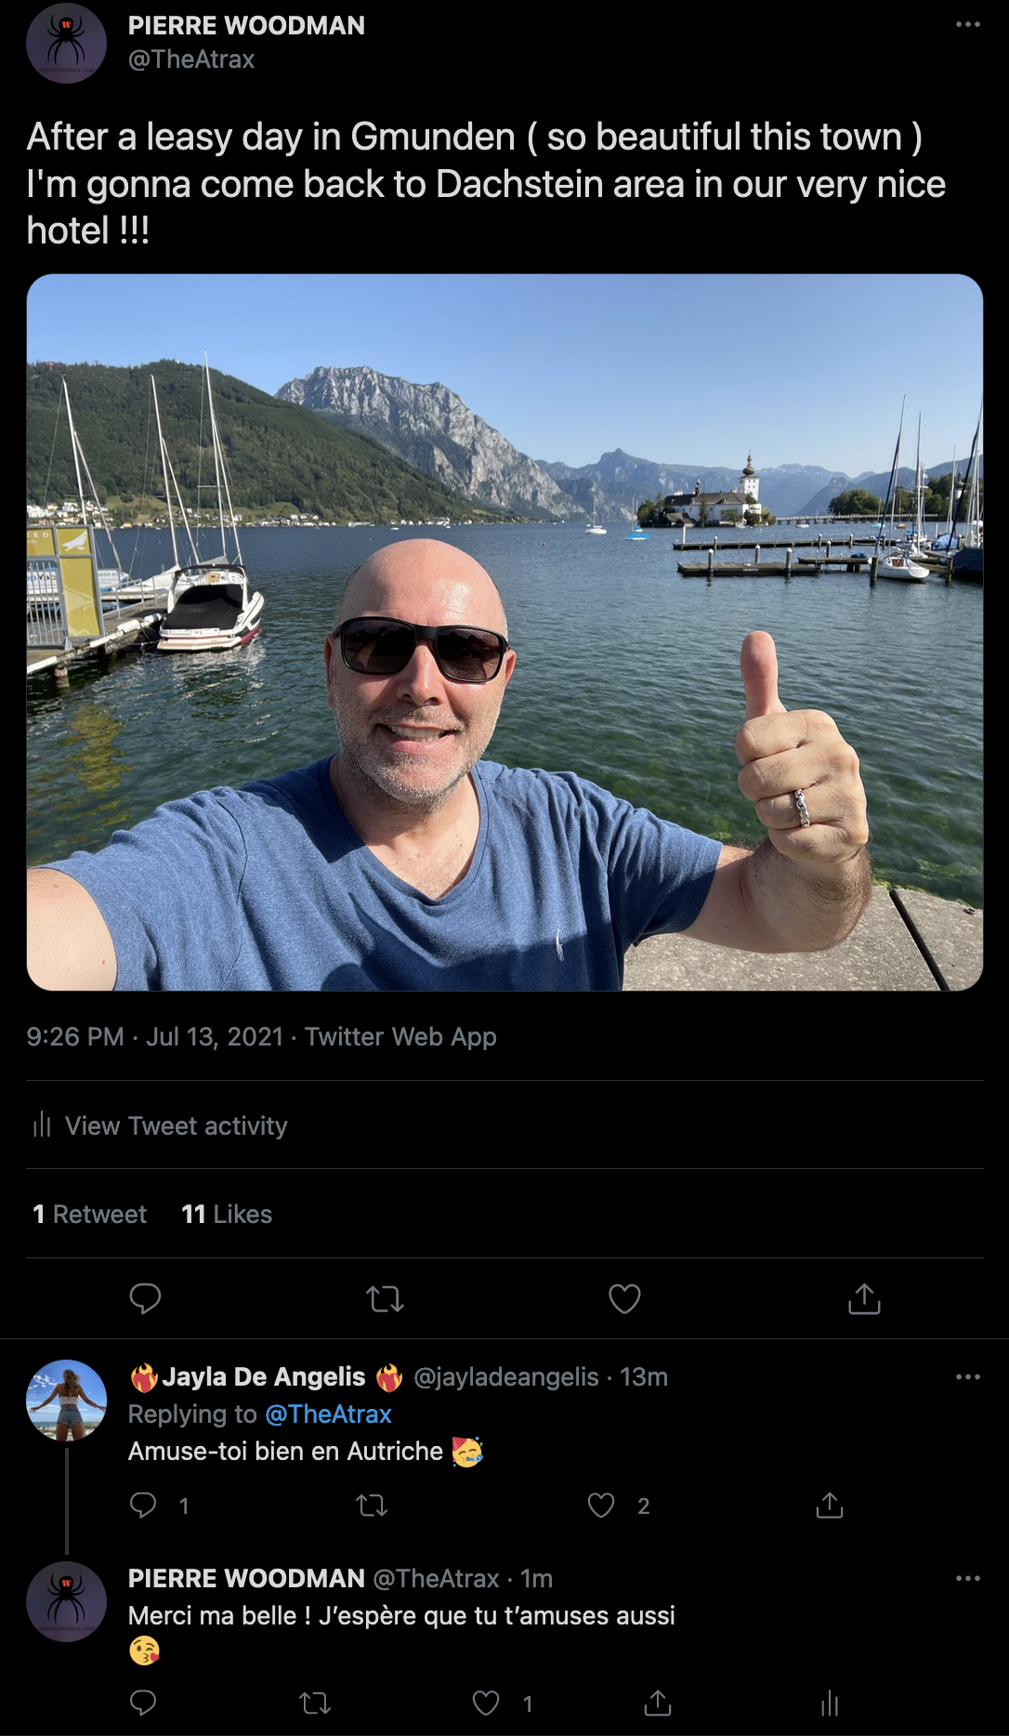The image size is (1009, 1736).
Task: Share the main tweet
Action: point(864,1298)
